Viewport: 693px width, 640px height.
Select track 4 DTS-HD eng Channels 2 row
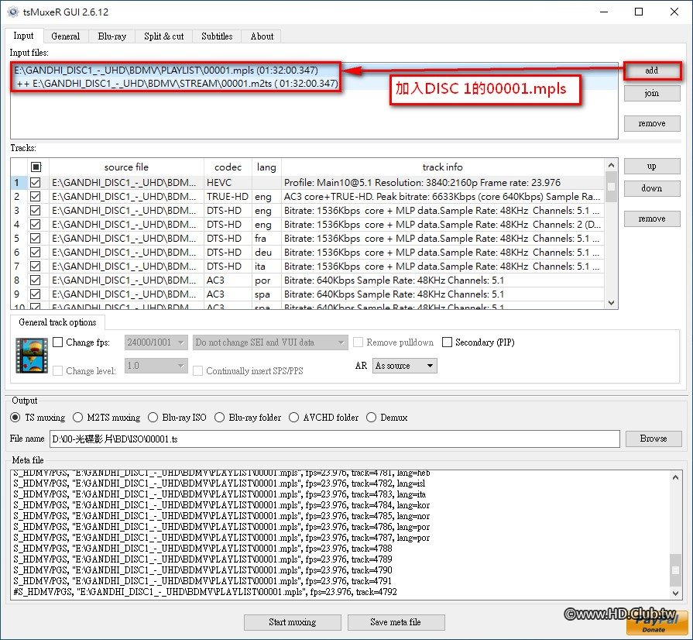point(307,225)
